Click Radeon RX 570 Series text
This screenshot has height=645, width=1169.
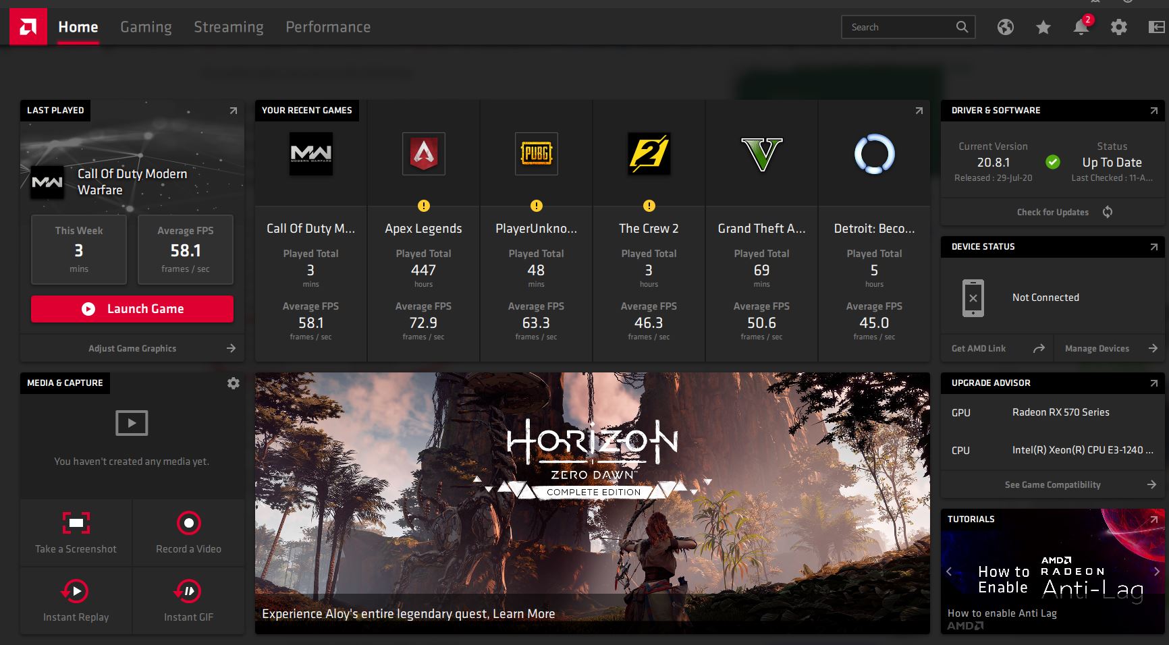pyautogui.click(x=1061, y=412)
